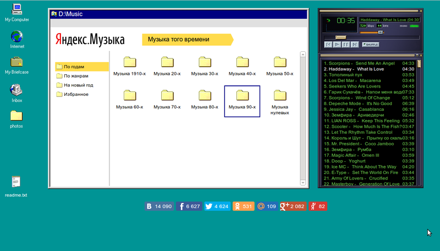Open the selected Музыка 90-х folder
This screenshot has height=251, width=440.
[x=242, y=101]
